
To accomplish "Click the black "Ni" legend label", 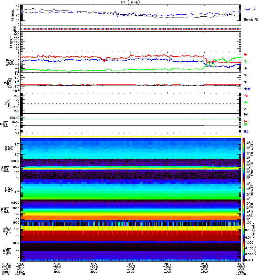I will click(x=245, y=82).
